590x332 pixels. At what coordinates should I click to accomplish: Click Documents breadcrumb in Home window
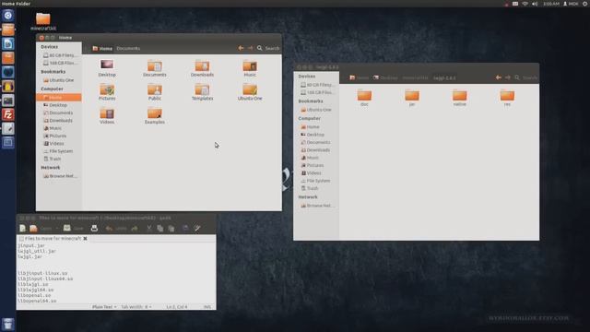point(128,49)
